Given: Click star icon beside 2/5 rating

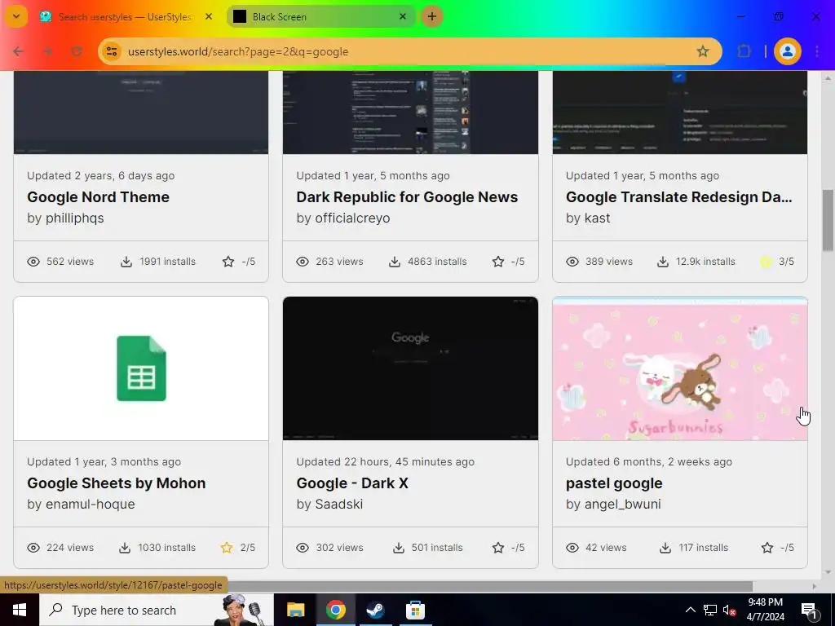Looking at the screenshot, I should [x=227, y=548].
